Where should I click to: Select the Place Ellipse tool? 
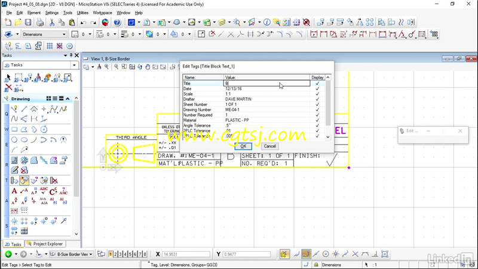tap(24, 140)
